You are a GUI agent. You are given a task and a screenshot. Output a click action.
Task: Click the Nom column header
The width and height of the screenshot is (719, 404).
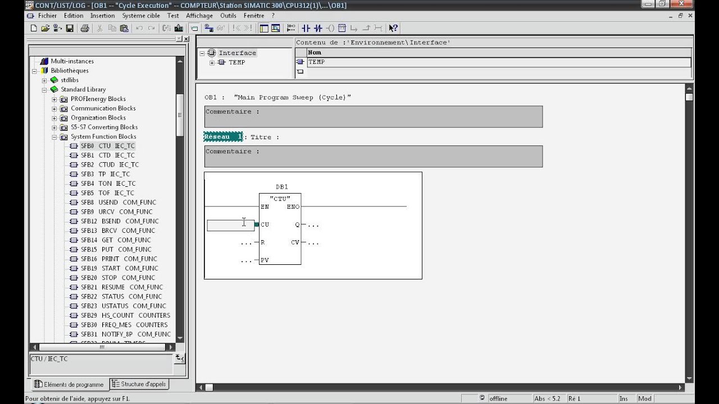[x=499, y=52]
